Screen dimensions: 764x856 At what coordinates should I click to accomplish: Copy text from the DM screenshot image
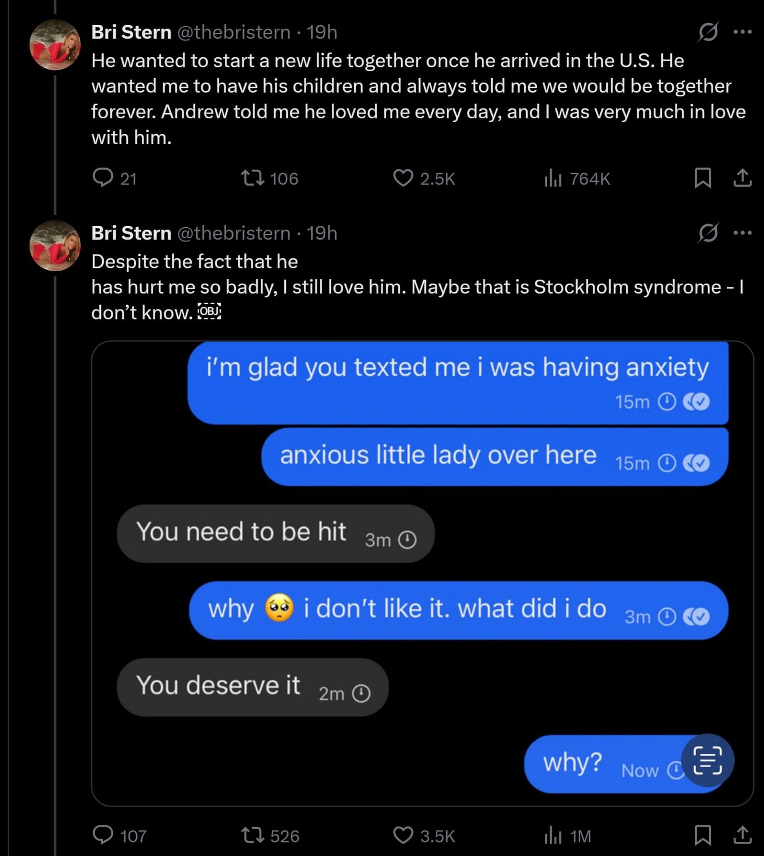coord(708,761)
